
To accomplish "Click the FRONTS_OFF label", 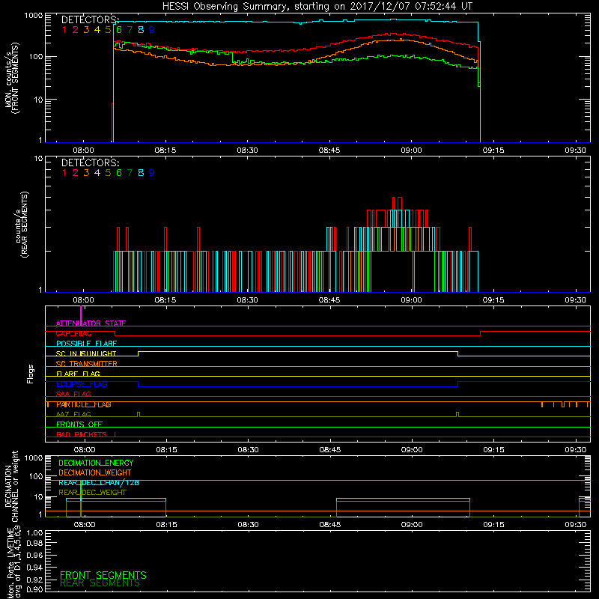I will (x=79, y=425).
